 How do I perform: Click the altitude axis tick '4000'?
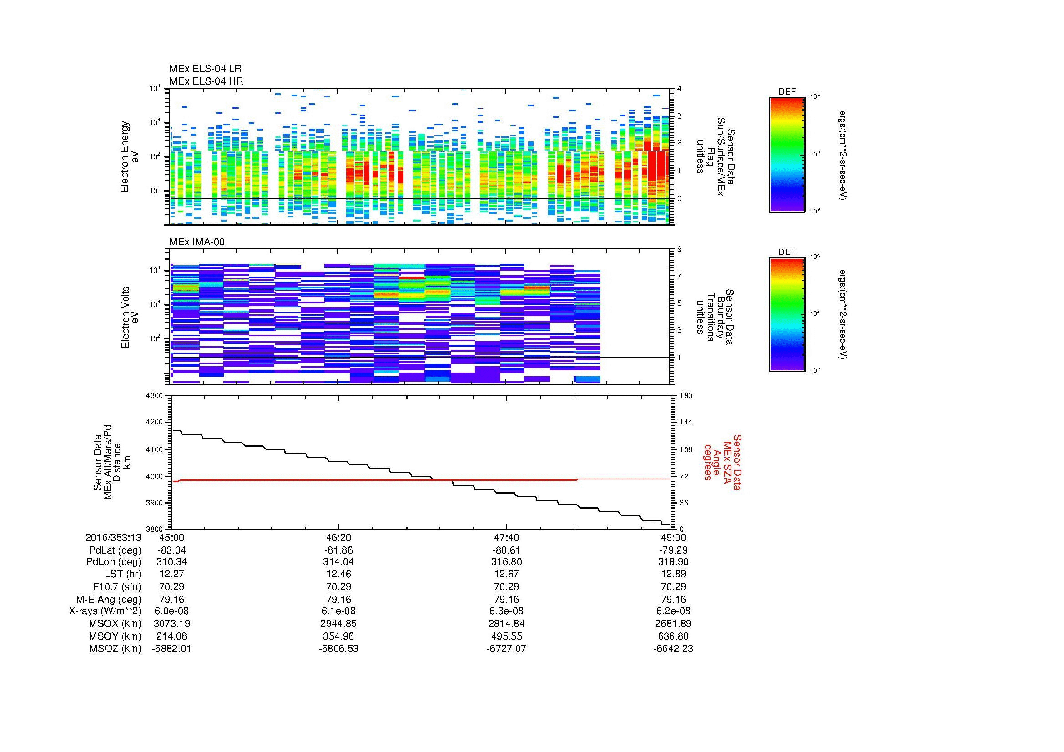155,476
